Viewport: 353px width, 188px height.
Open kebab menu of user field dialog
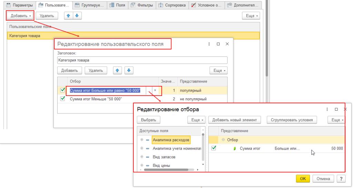click(209, 44)
